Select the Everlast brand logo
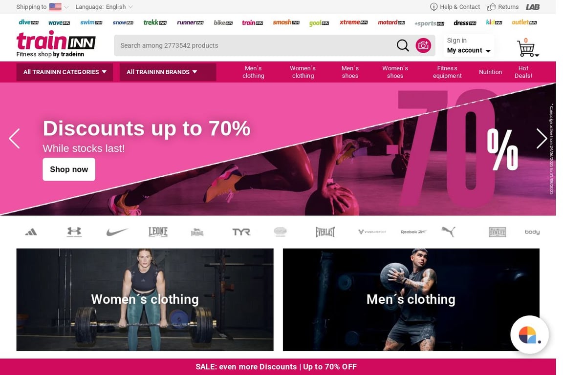The image size is (563, 375). click(x=325, y=232)
